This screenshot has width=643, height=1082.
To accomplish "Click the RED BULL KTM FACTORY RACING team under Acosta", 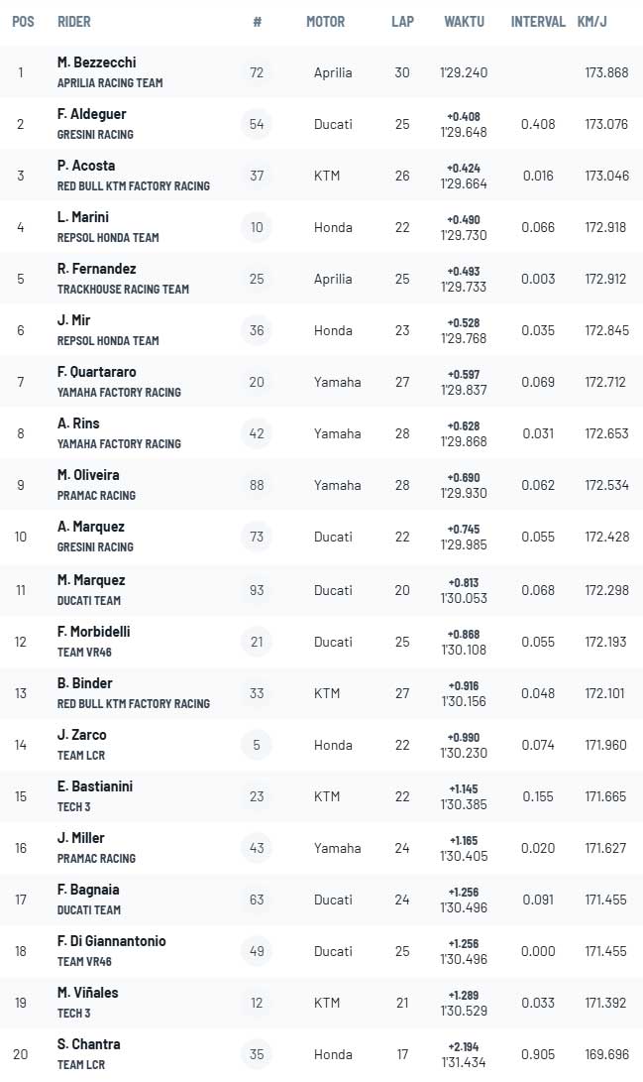I will click(x=134, y=185).
